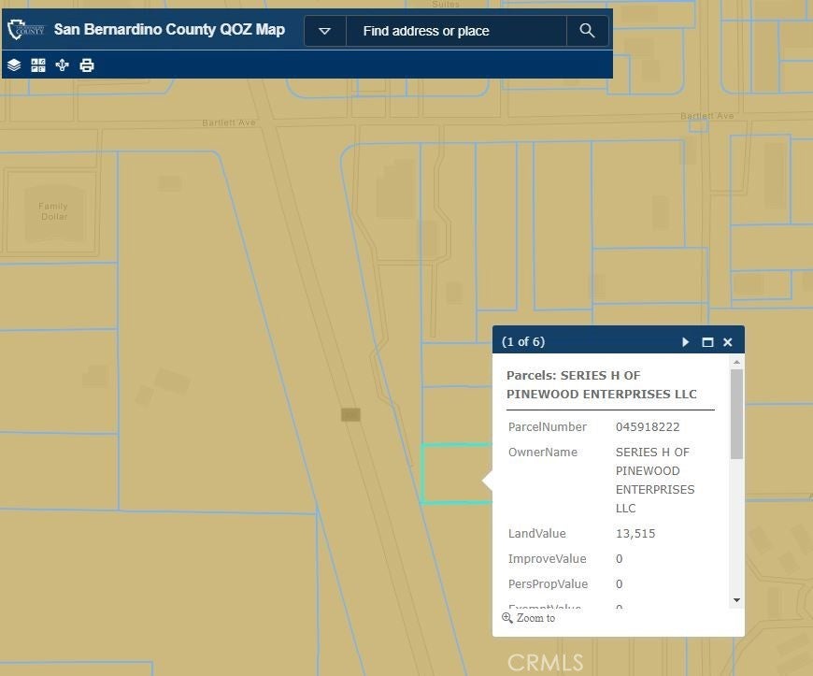Screen dimensions: 813x676
Task: Click the popup title Parcels: SERIES H
Action: point(601,384)
